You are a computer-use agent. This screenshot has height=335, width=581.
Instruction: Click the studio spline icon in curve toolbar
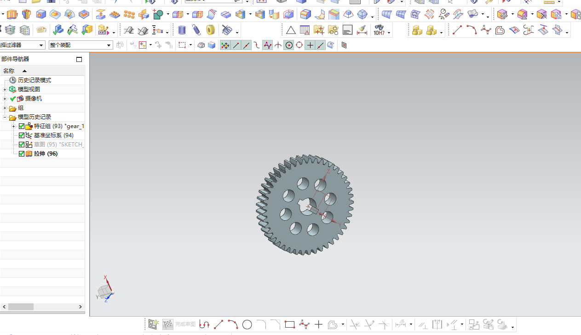click(486, 30)
